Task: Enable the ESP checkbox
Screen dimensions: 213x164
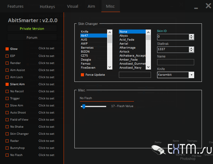Action: [7, 56]
